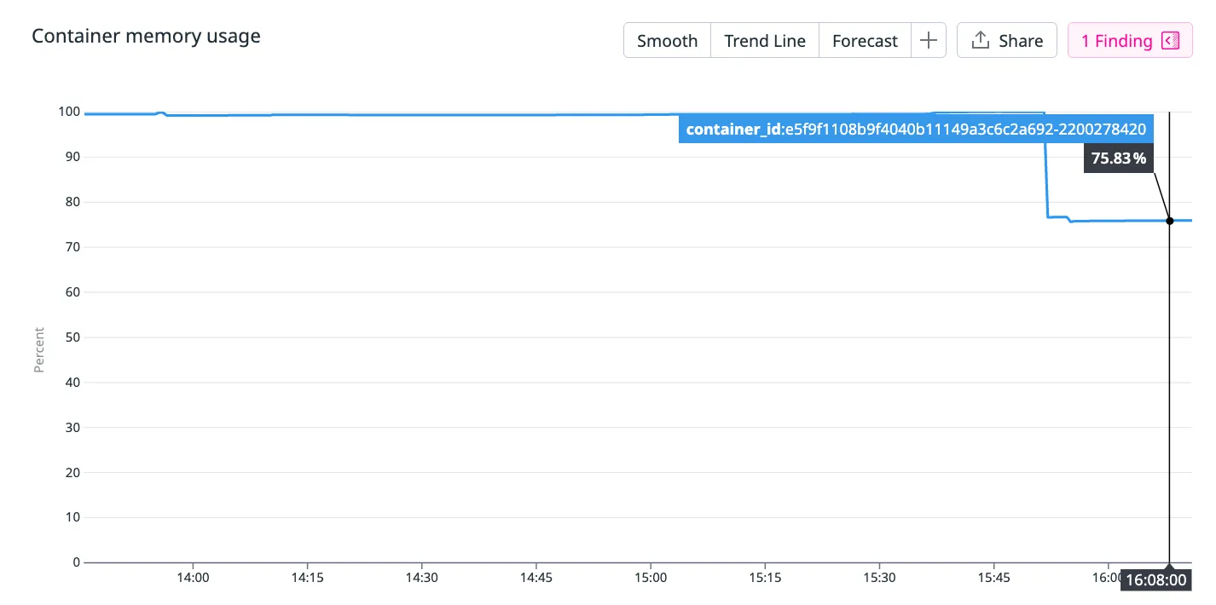Select the Forecast tab in the toolbar group

(x=865, y=40)
